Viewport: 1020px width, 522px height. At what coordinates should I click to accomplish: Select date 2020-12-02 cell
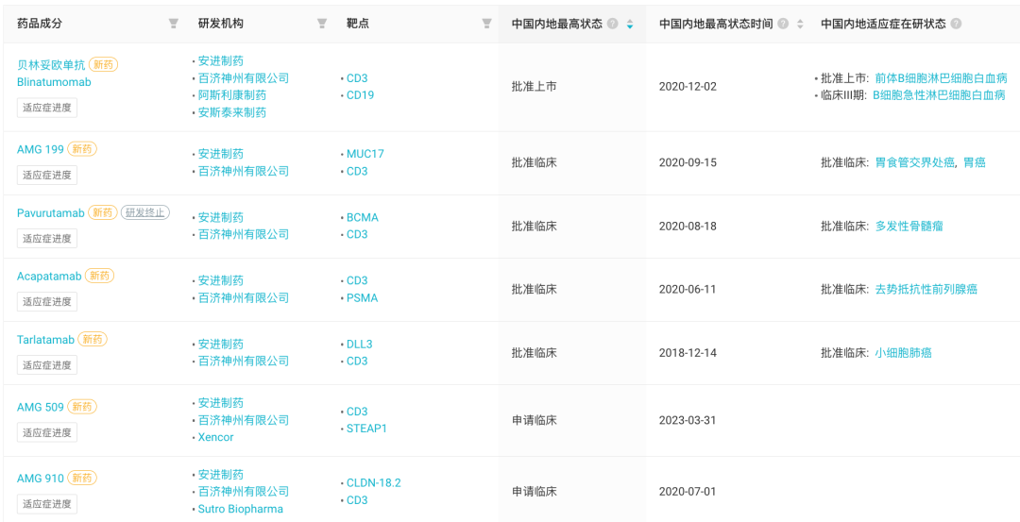(x=688, y=87)
